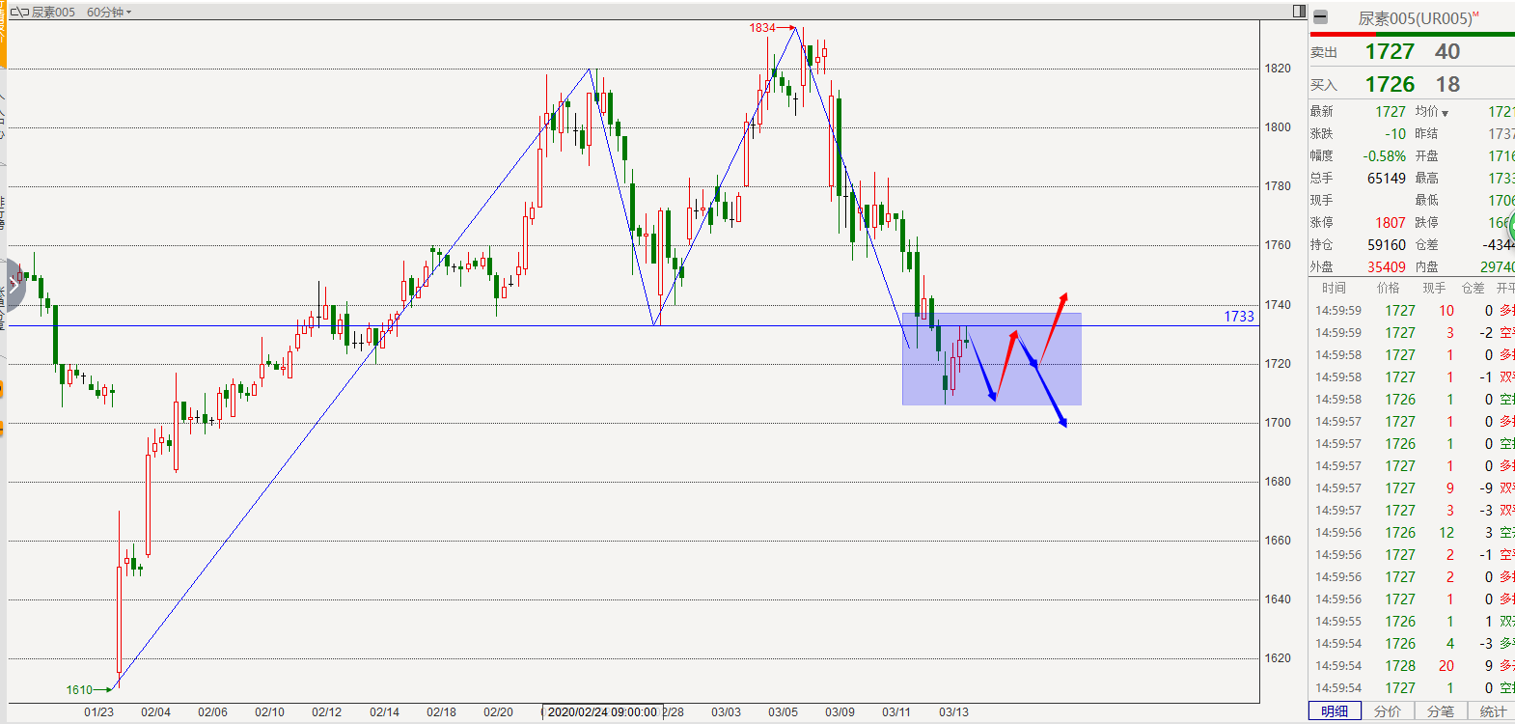Switch to the 明细 tab
This screenshot has width=1515, height=724.
(x=1335, y=711)
